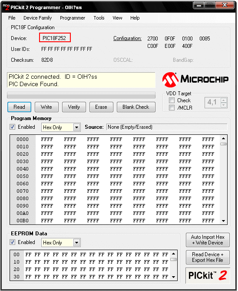Click the Configuration link
This screenshot has width=238, height=291.
[x=127, y=38]
